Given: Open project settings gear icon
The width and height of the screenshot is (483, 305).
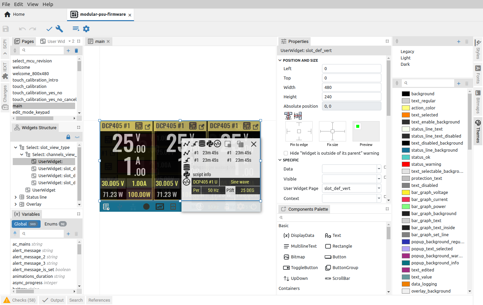Looking at the screenshot, I should coord(86,29).
